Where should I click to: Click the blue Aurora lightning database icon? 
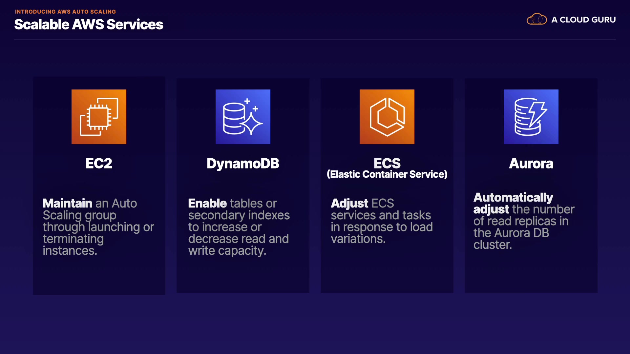(x=531, y=117)
